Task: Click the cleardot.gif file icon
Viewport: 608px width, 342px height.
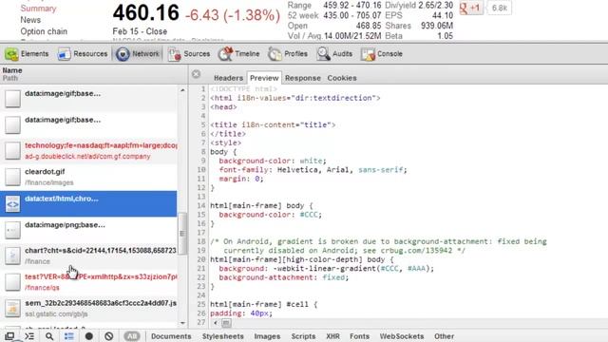Action: pos(12,177)
